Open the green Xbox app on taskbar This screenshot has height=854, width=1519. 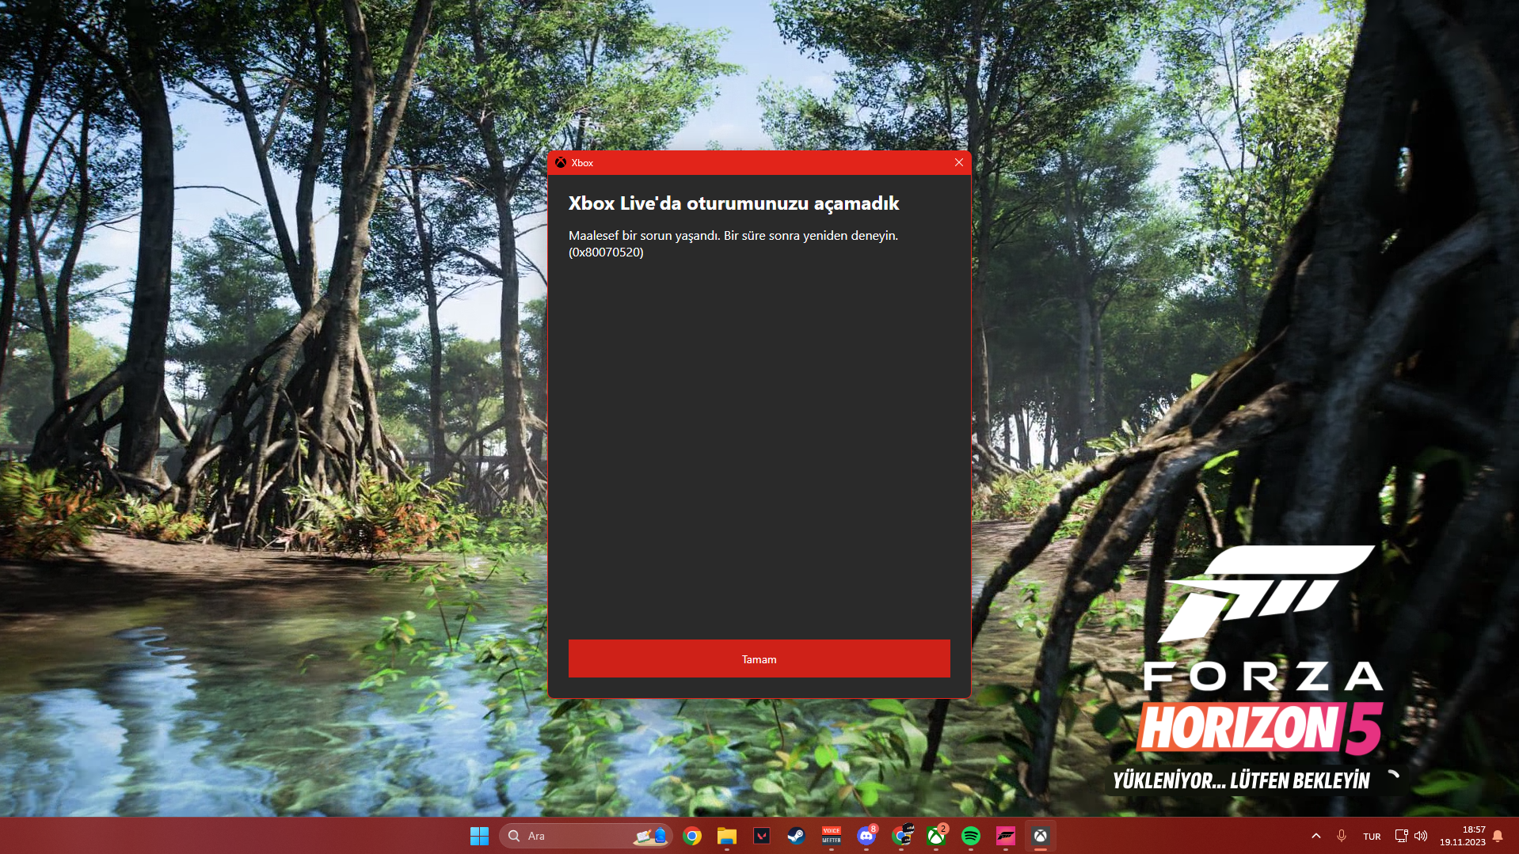(936, 836)
